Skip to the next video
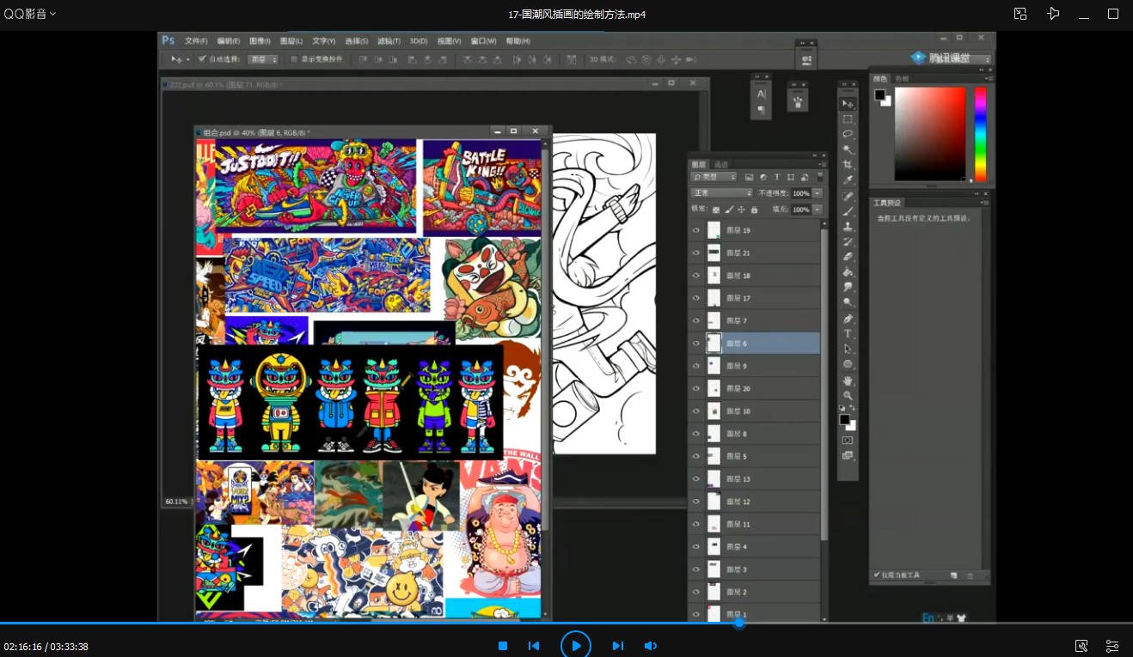This screenshot has height=657, width=1133. pyautogui.click(x=617, y=646)
